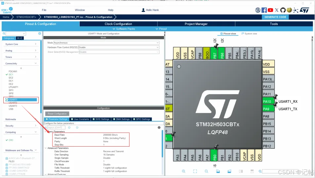Click the peripheral search magnifier in left panel
Screen dimensions: 315x178
pos(4,33)
